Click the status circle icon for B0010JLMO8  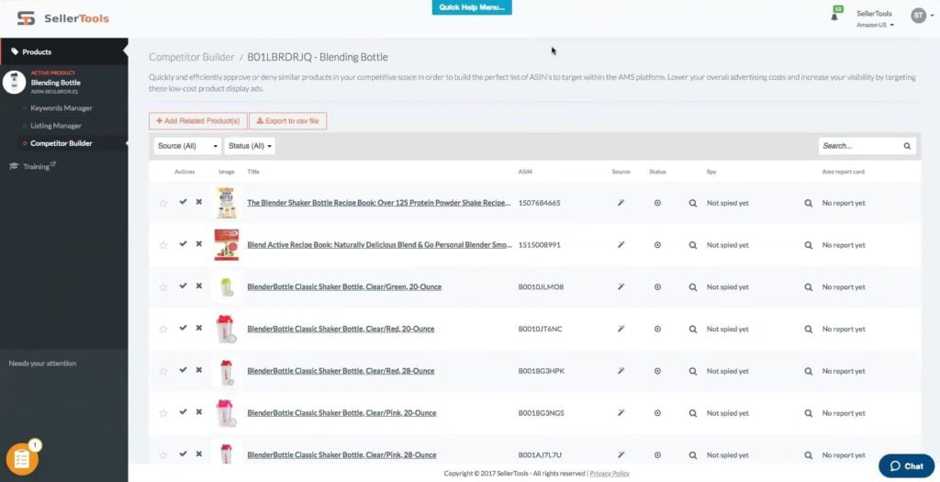657,287
